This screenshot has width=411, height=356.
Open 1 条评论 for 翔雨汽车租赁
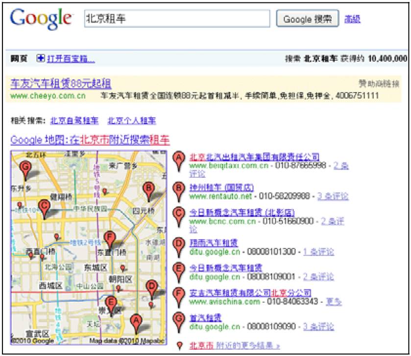318,252
